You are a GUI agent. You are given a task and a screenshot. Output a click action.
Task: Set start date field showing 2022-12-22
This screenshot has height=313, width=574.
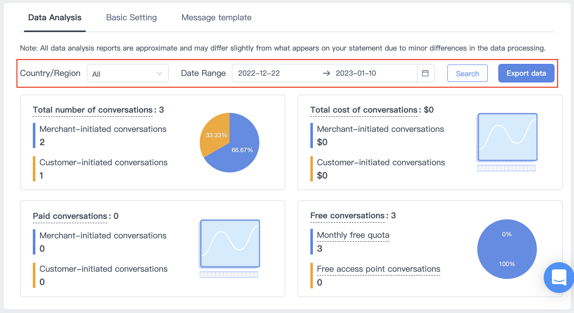coord(259,73)
